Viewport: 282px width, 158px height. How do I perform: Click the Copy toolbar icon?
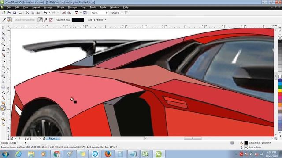33,13
